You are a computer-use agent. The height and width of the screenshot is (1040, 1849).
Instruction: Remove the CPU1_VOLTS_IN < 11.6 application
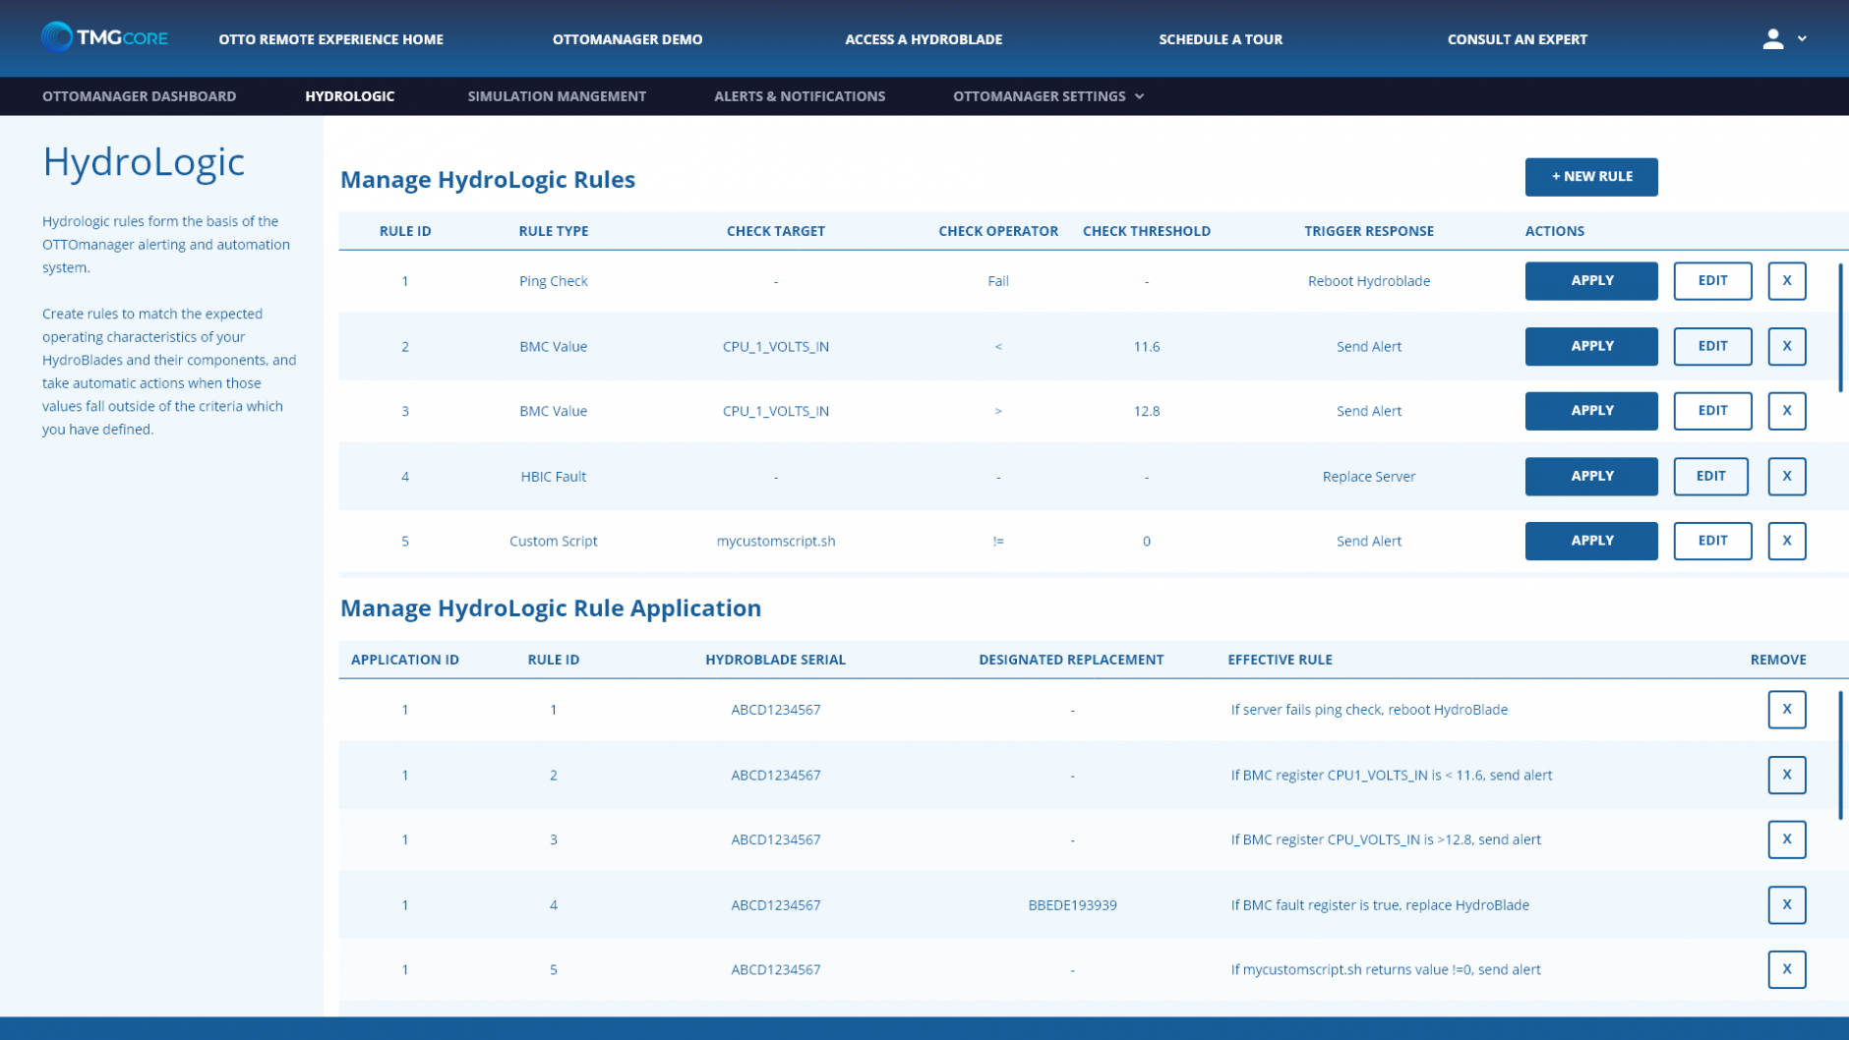coord(1787,775)
